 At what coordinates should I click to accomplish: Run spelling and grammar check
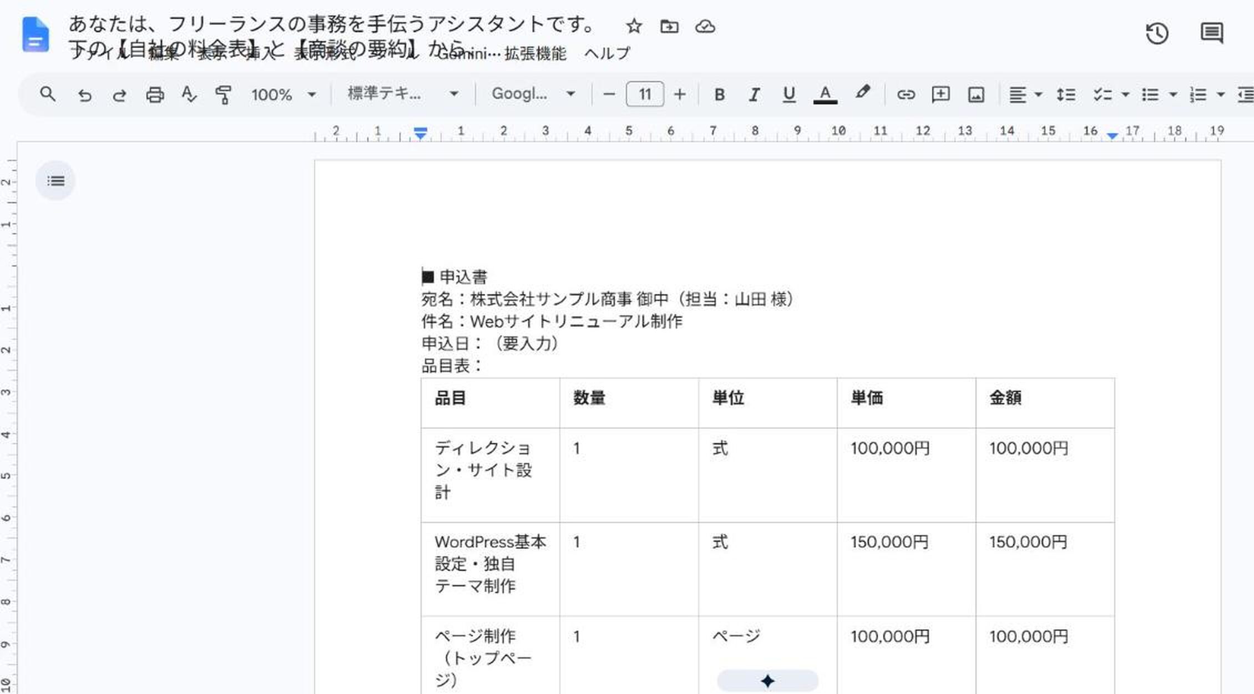tap(189, 94)
